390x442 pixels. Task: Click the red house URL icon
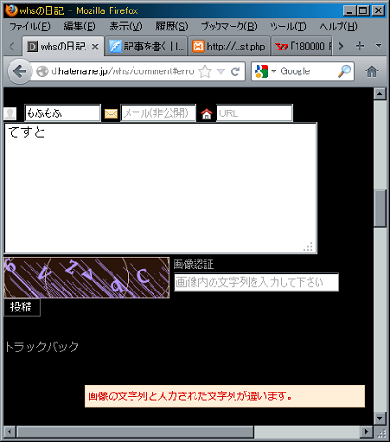pyautogui.click(x=206, y=113)
